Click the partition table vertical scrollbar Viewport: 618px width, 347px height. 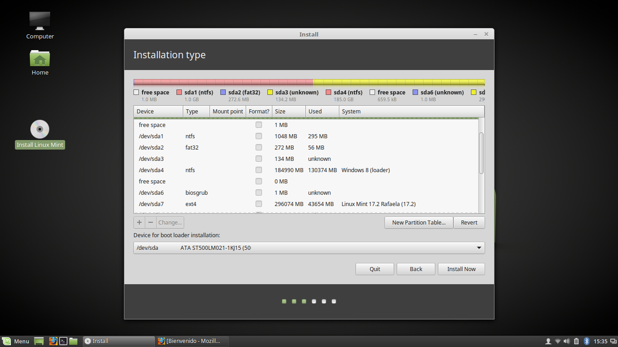pos(481,153)
